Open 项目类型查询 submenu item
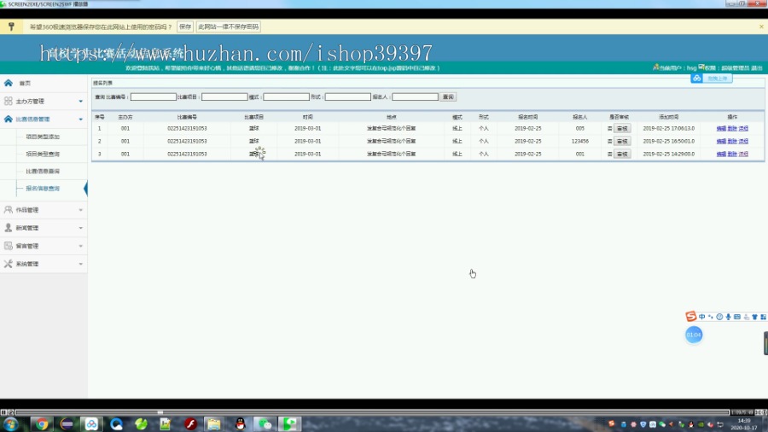 coord(43,154)
